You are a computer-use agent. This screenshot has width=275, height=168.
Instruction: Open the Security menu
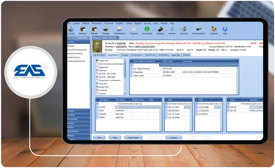[x=147, y=23]
